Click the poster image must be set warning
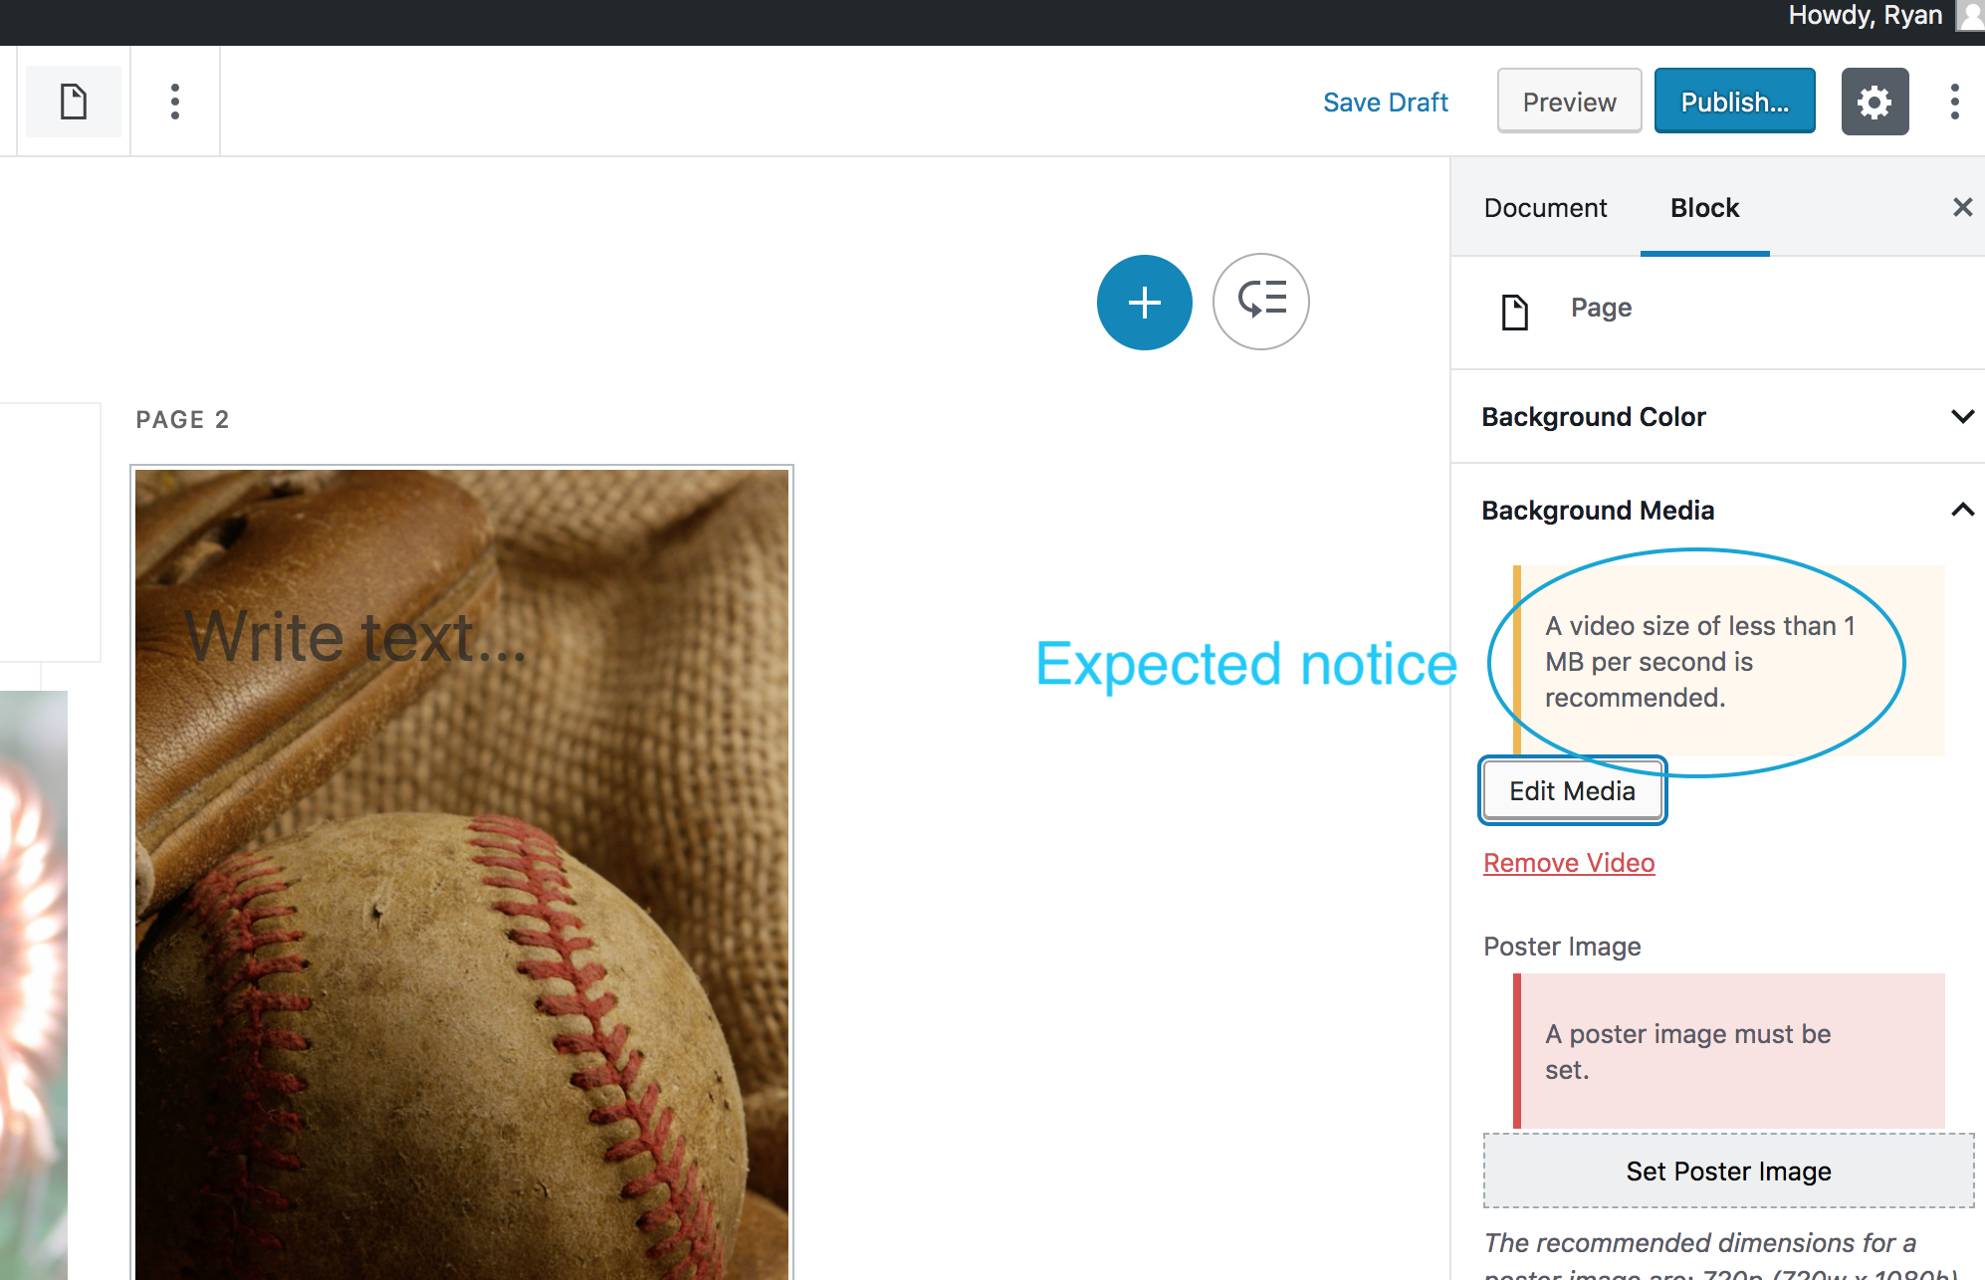1985x1280 pixels. tap(1728, 1051)
